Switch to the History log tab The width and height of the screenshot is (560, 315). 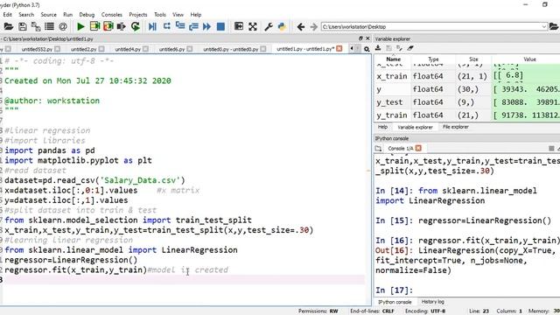coord(433,302)
